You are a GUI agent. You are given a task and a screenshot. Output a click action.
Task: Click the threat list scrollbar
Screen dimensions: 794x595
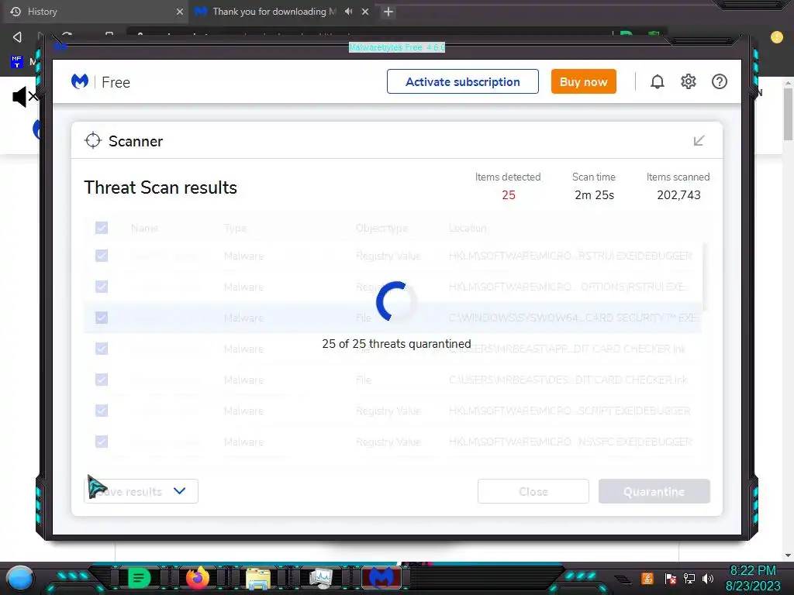705,277
